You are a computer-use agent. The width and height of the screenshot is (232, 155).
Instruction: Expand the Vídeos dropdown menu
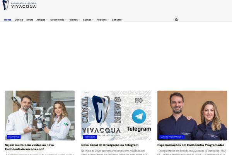[x=75, y=20]
